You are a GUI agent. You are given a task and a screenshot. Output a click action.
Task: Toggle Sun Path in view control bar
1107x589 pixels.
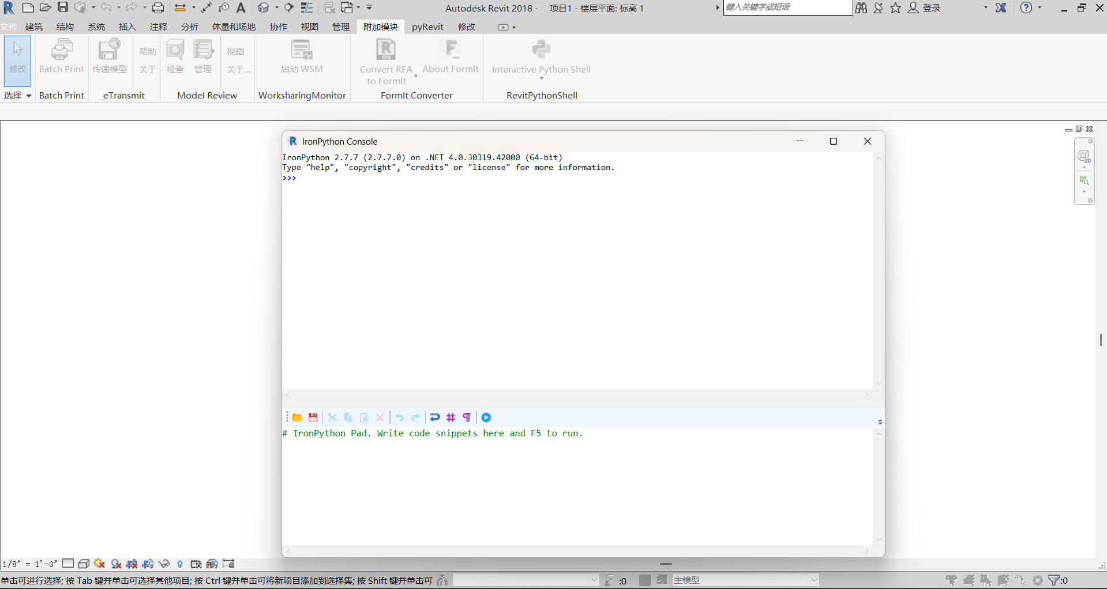point(100,564)
